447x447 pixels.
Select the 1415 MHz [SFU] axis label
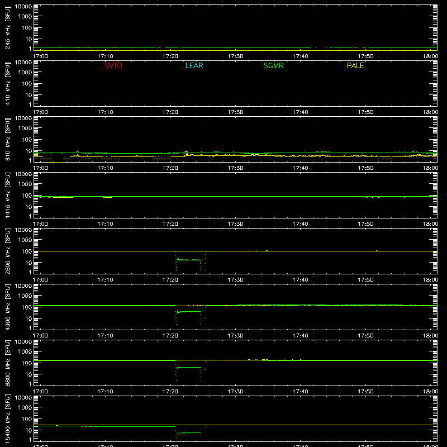pos(7,195)
